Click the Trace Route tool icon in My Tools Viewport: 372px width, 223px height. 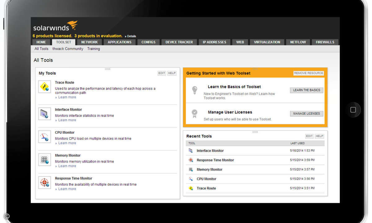[45, 87]
